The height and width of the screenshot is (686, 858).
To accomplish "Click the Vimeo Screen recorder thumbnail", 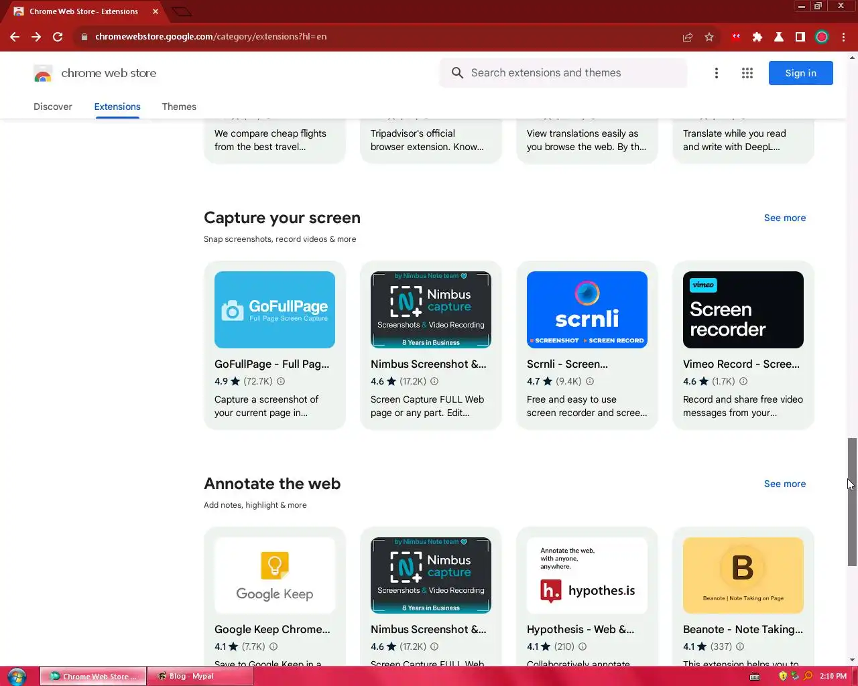I will (743, 310).
